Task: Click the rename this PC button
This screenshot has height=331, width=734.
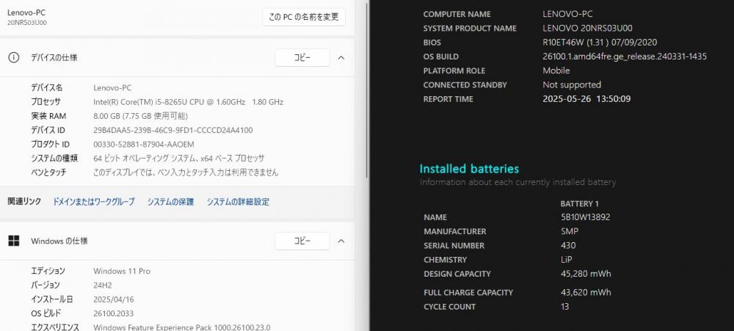Action: coord(304,17)
